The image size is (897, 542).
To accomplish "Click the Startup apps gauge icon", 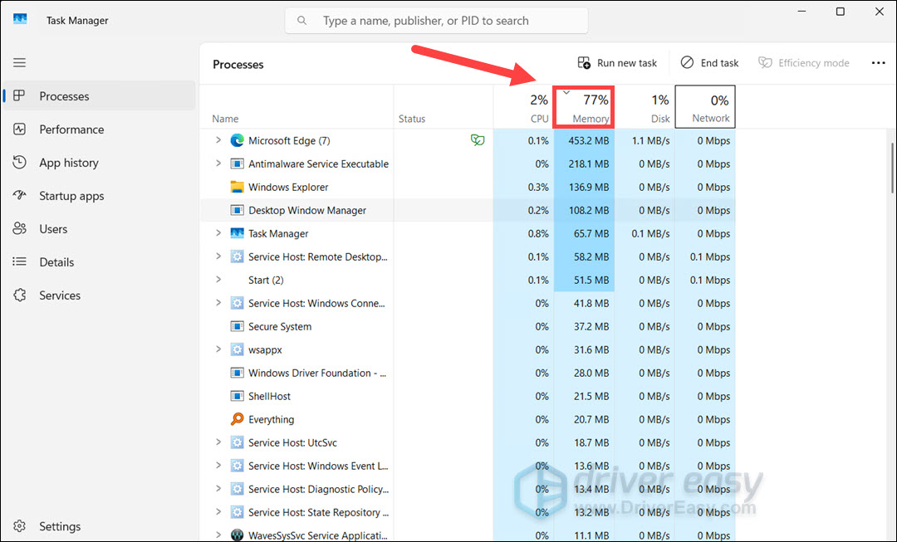I will [19, 195].
